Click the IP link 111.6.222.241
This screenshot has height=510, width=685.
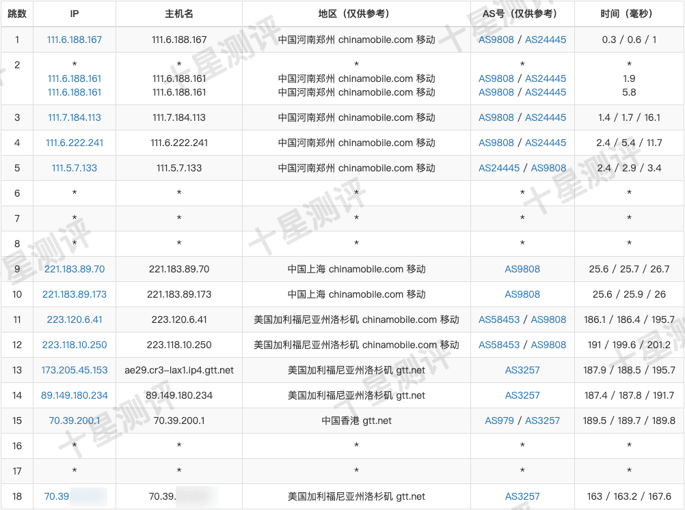[x=75, y=143]
